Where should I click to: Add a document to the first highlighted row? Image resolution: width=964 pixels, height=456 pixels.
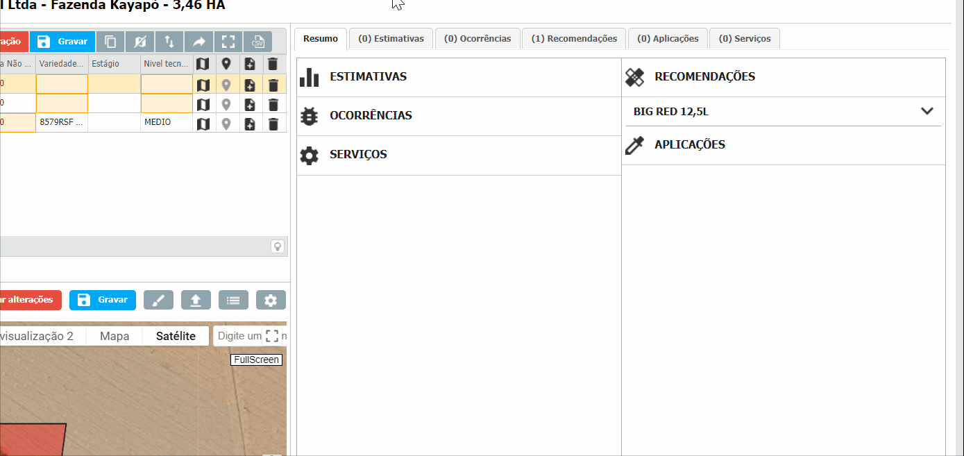[250, 85]
